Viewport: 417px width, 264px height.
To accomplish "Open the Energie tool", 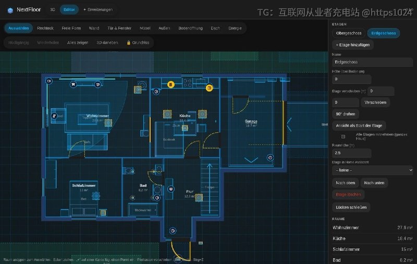I will 235,28.
